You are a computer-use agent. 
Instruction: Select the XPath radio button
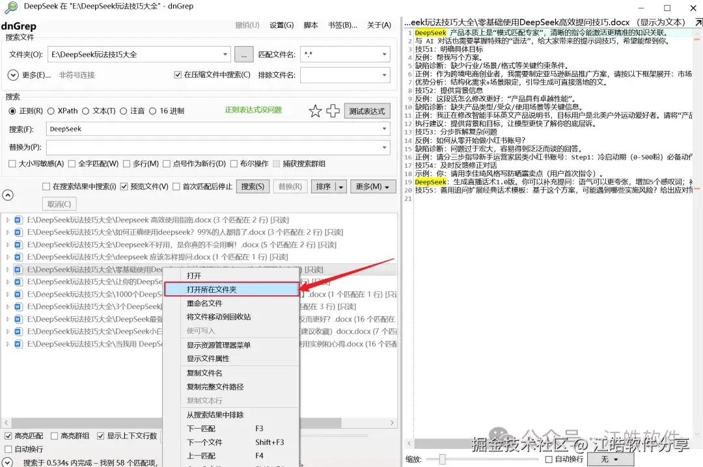pyautogui.click(x=51, y=111)
